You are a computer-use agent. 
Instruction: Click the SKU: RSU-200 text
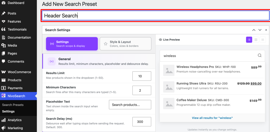[218, 84]
